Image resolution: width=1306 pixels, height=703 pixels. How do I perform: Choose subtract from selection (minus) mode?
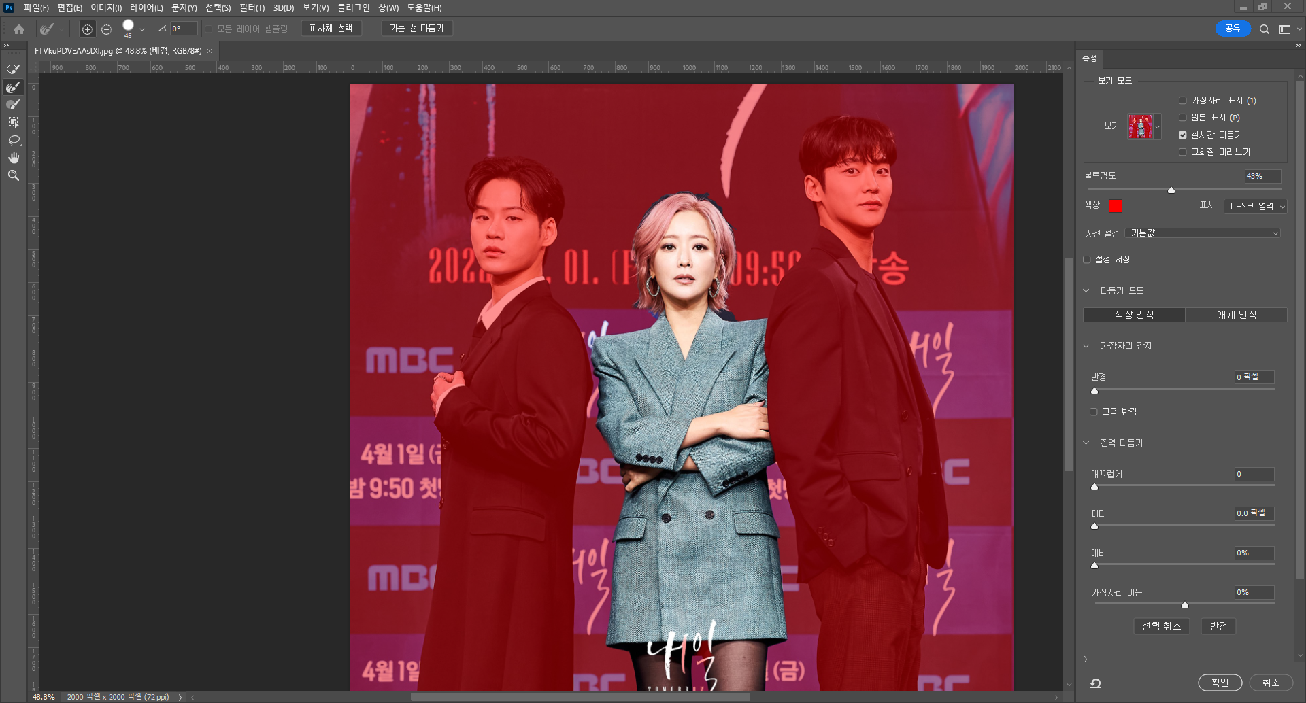click(106, 29)
